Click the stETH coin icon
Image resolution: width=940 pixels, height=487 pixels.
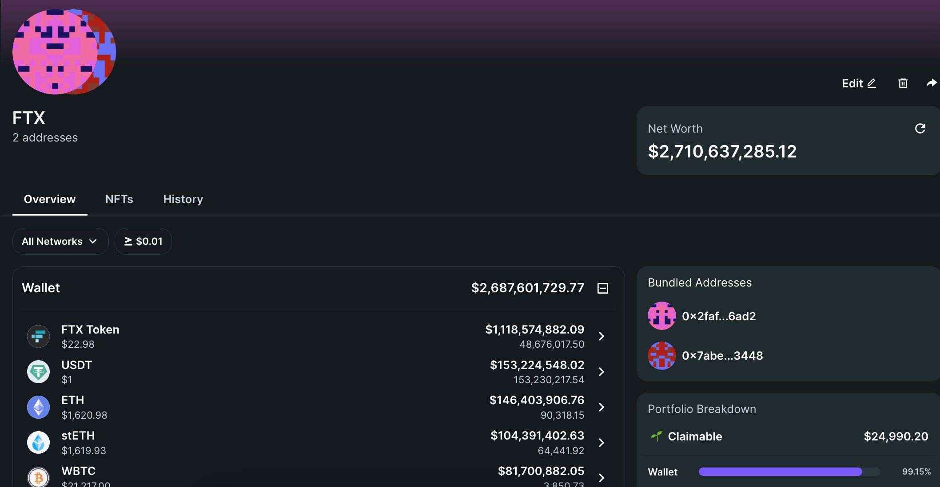[39, 443]
